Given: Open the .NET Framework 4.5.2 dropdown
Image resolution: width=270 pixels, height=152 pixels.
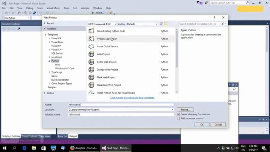Looking at the screenshot, I should tap(102, 24).
